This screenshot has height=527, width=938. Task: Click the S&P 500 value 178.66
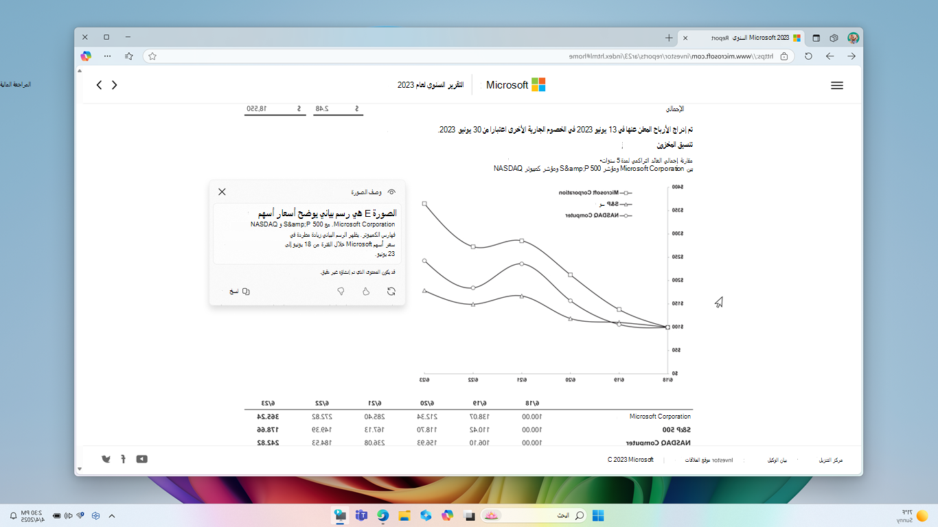point(268,429)
